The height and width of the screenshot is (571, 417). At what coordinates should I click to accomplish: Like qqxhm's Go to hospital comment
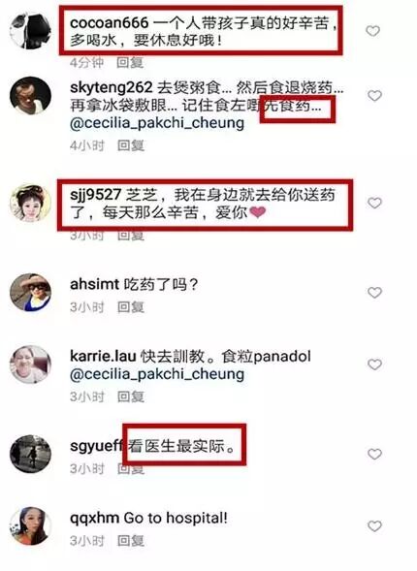click(374, 525)
